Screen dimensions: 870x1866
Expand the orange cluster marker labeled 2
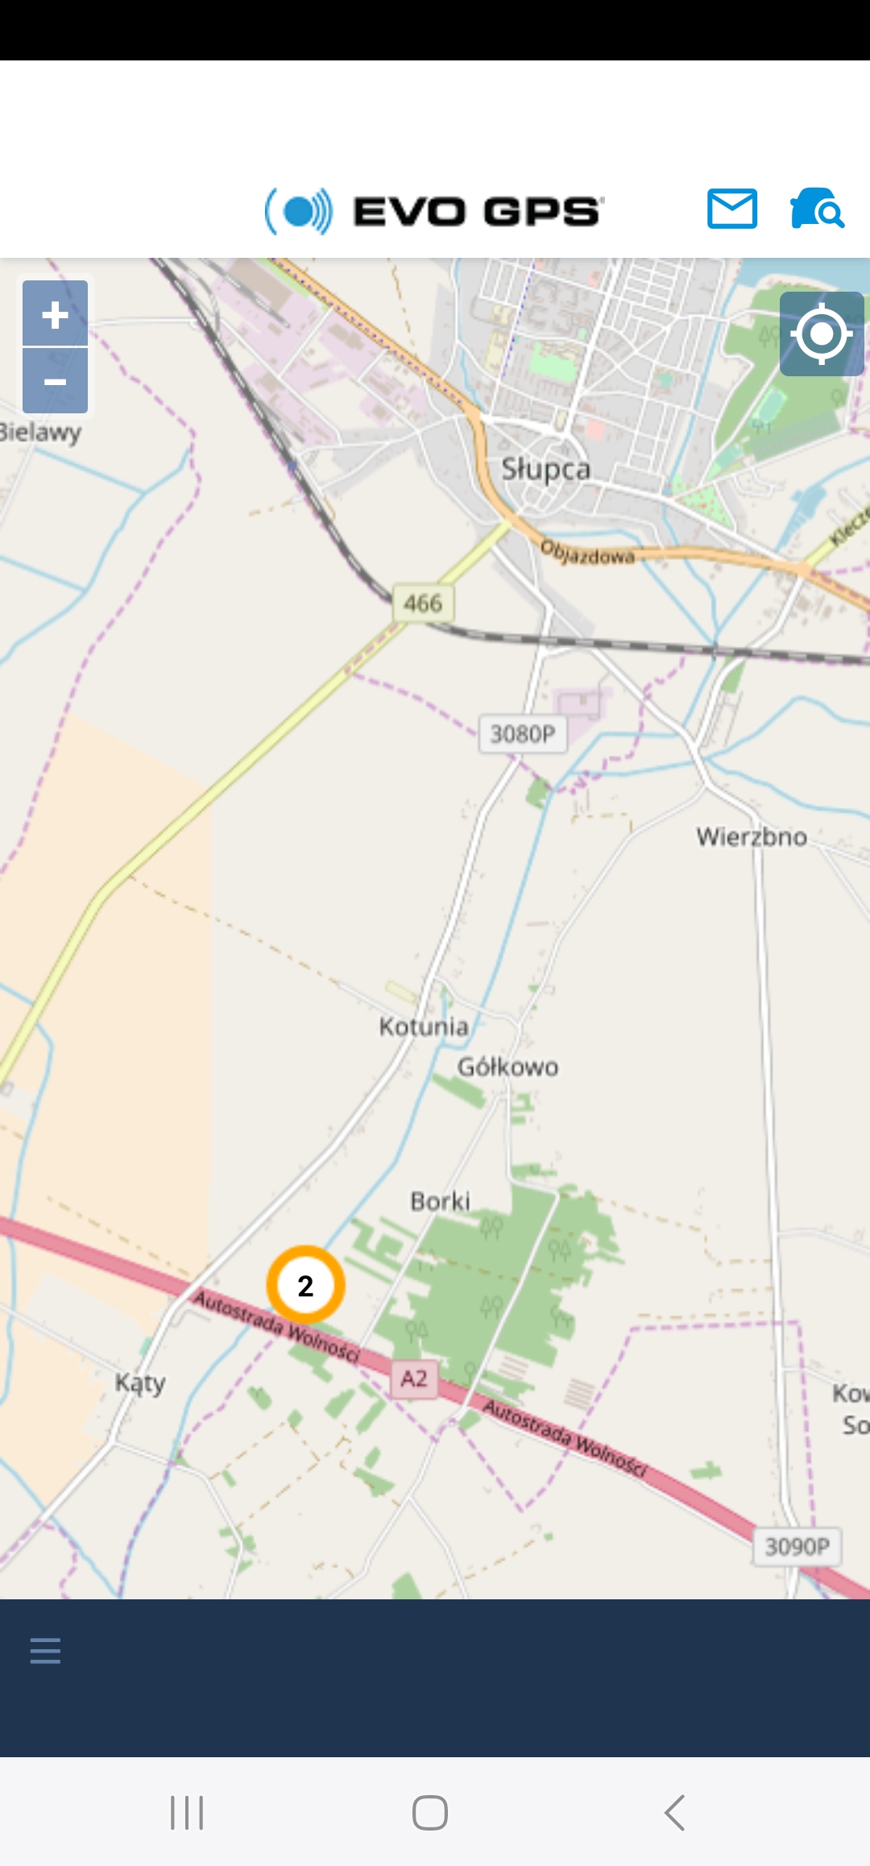click(306, 1285)
